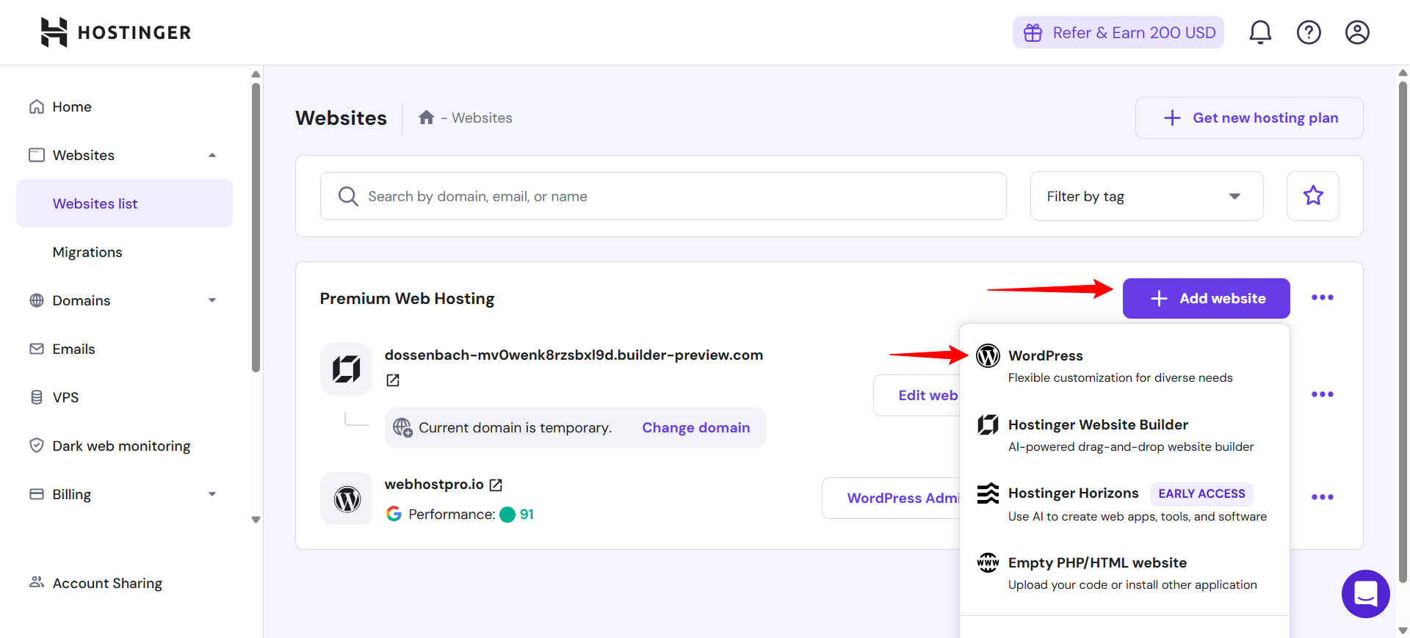Click Get new hosting plan button
The width and height of the screenshot is (1410, 638).
coord(1249,117)
